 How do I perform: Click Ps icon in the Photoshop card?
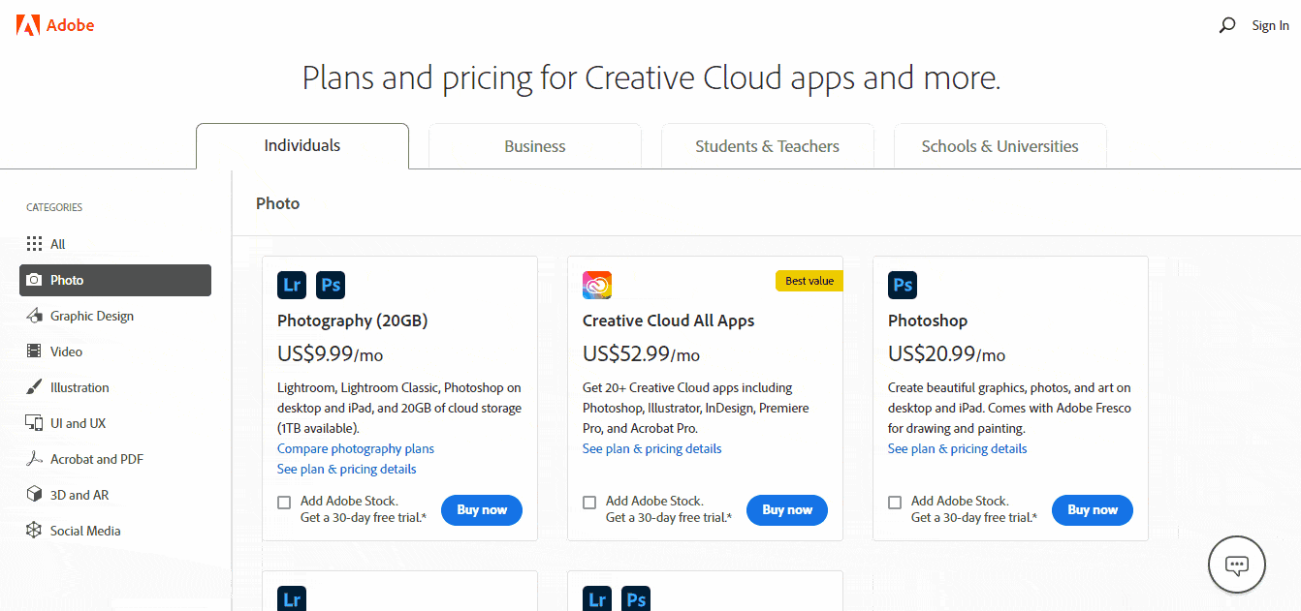pos(903,285)
